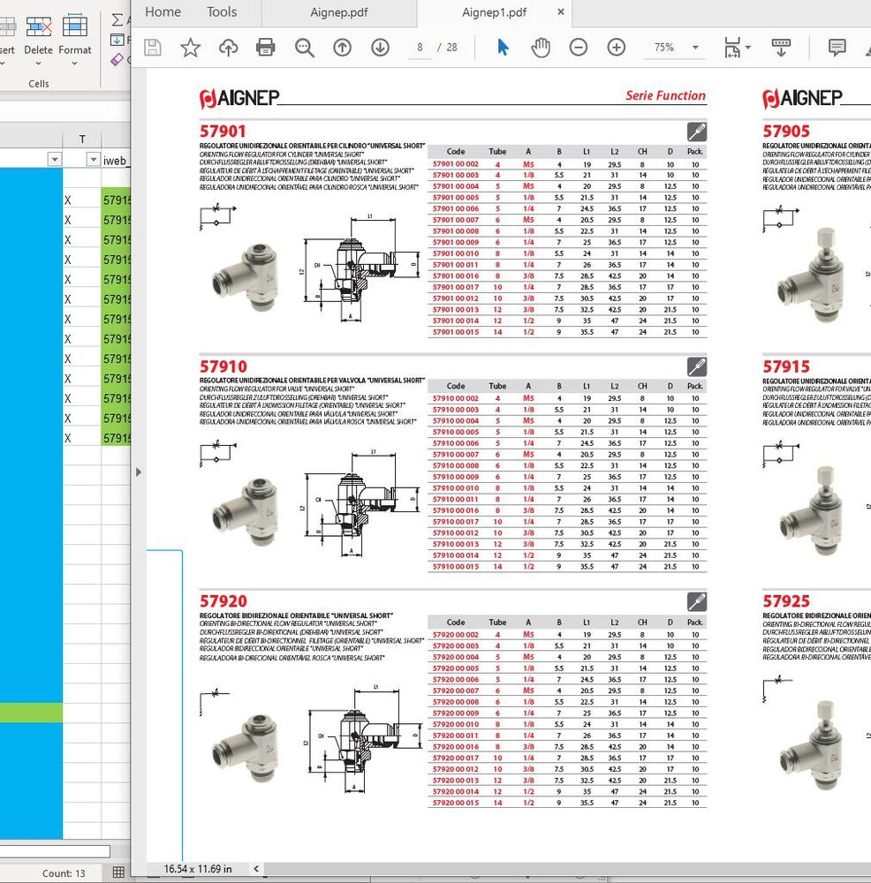Click the heading 57905 on the right page
This screenshot has height=883, width=871.
coord(786,132)
